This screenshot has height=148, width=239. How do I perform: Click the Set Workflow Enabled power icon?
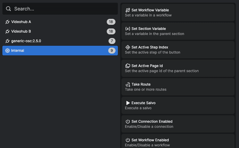(x=128, y=140)
